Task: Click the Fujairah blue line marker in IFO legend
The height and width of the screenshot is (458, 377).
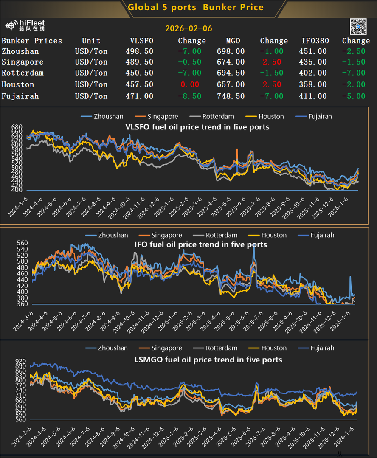Action: pyautogui.click(x=304, y=235)
